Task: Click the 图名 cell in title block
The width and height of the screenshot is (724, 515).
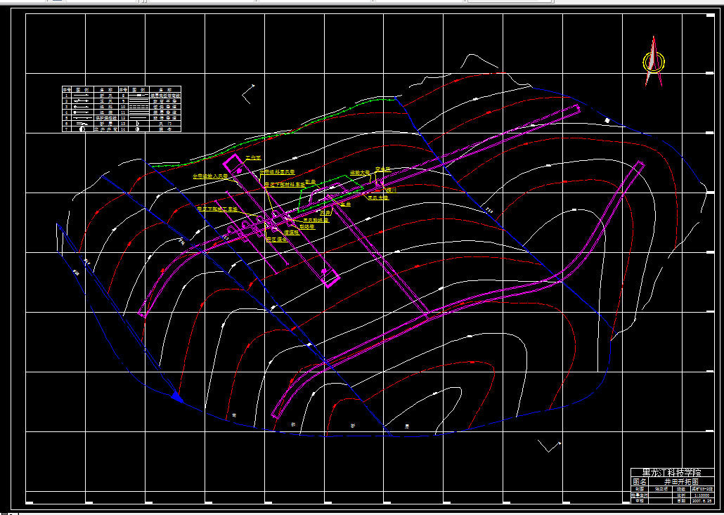Action: click(x=640, y=481)
